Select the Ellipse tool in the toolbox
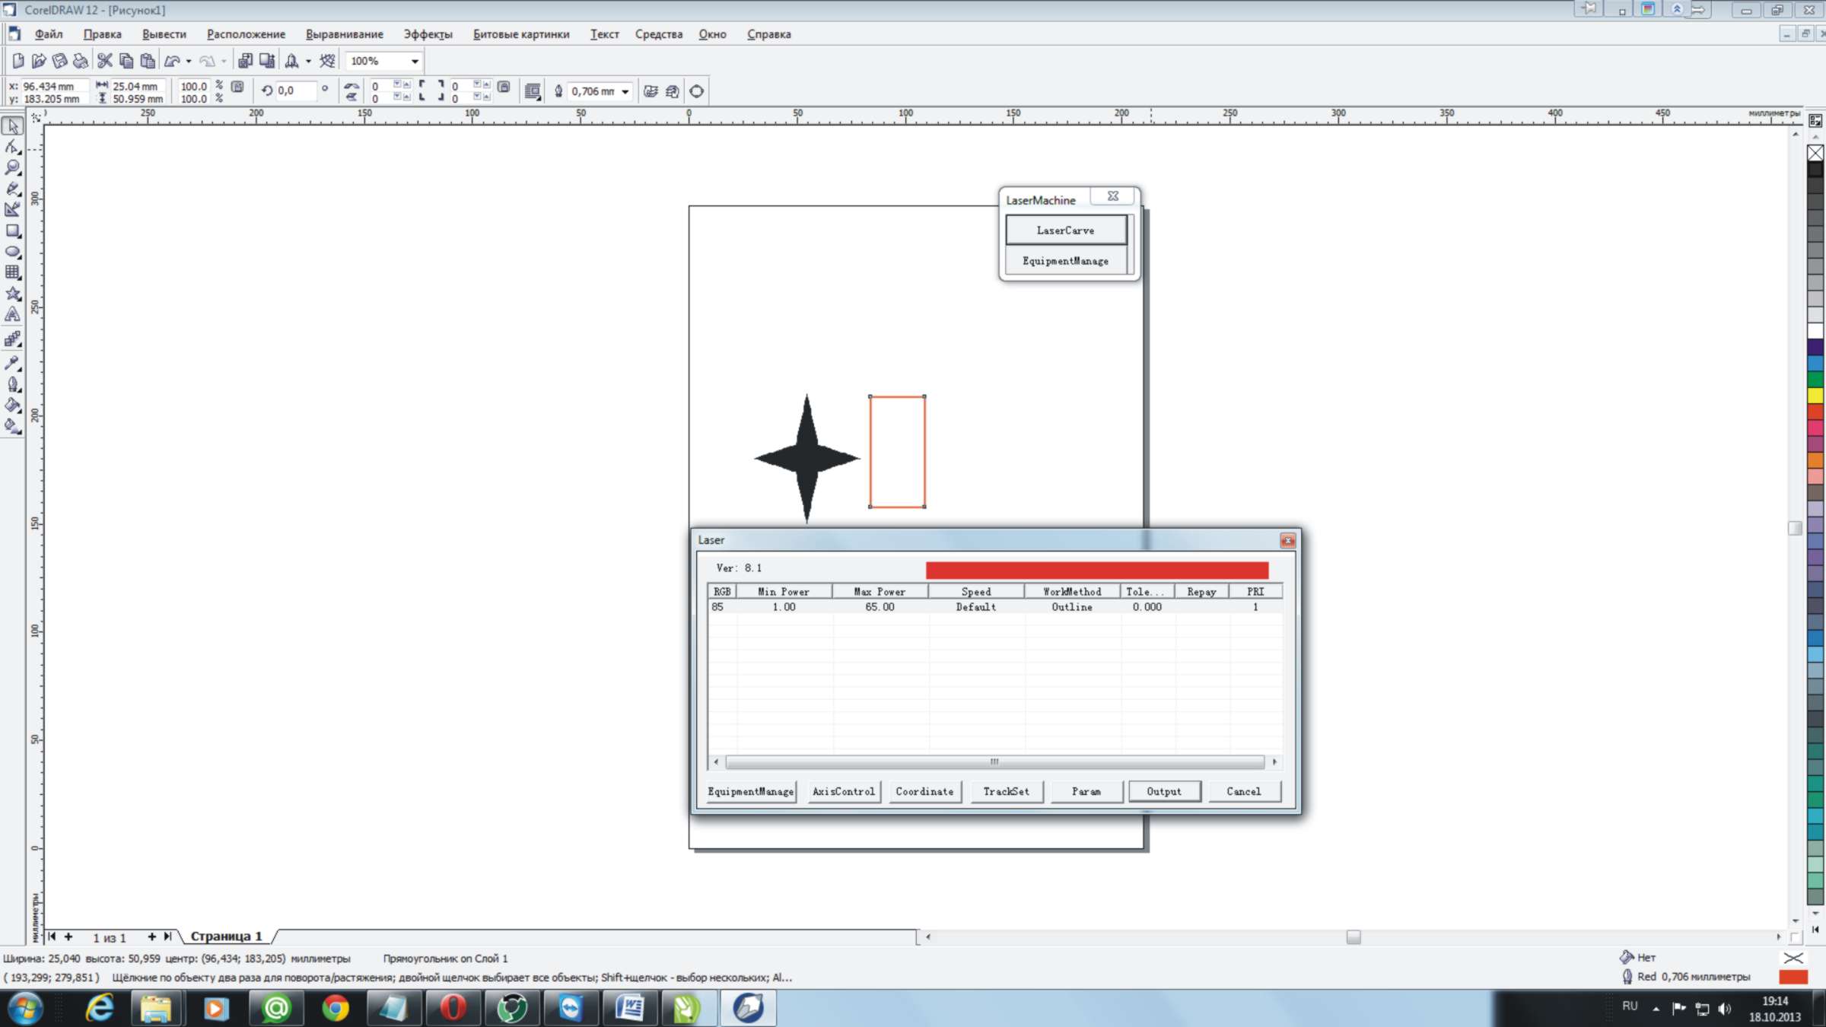Screen dimensions: 1826x1027 (x=12, y=252)
